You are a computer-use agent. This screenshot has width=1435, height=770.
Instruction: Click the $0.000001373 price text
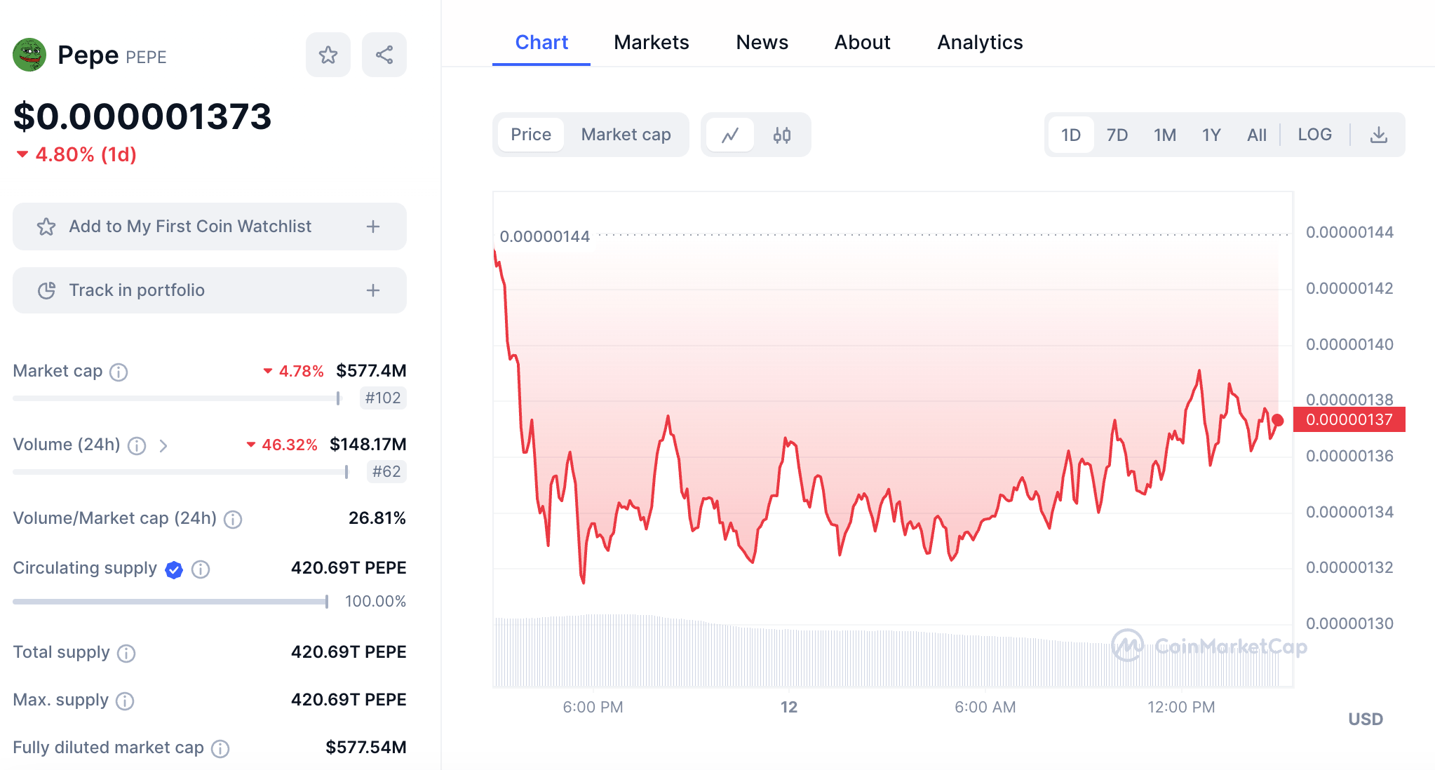tap(142, 116)
